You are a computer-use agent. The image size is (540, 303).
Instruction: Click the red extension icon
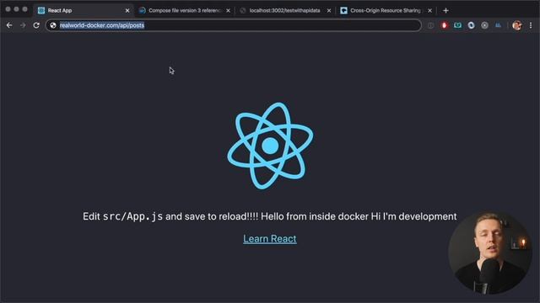point(445,25)
